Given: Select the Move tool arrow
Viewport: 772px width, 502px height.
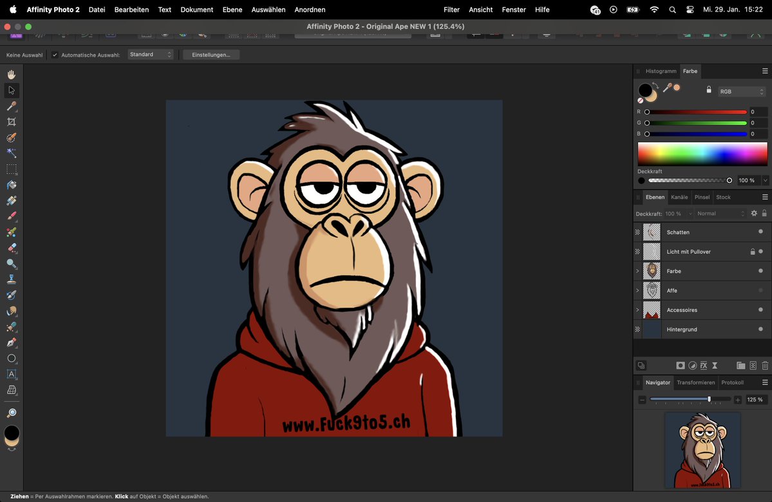Looking at the screenshot, I should pos(12,90).
